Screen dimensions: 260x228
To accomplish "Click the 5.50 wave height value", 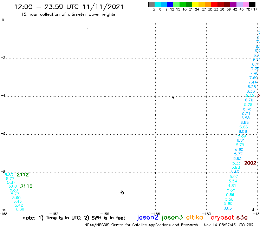I will click(229, 199).
